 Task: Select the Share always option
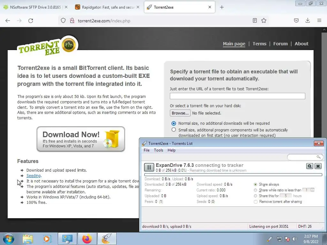pyautogui.click(x=255, y=184)
